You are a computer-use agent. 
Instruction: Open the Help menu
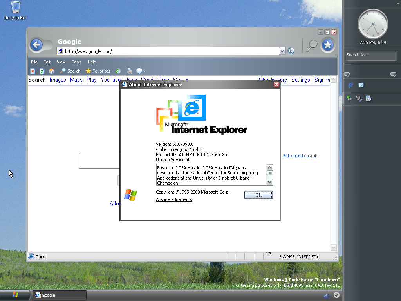point(92,62)
